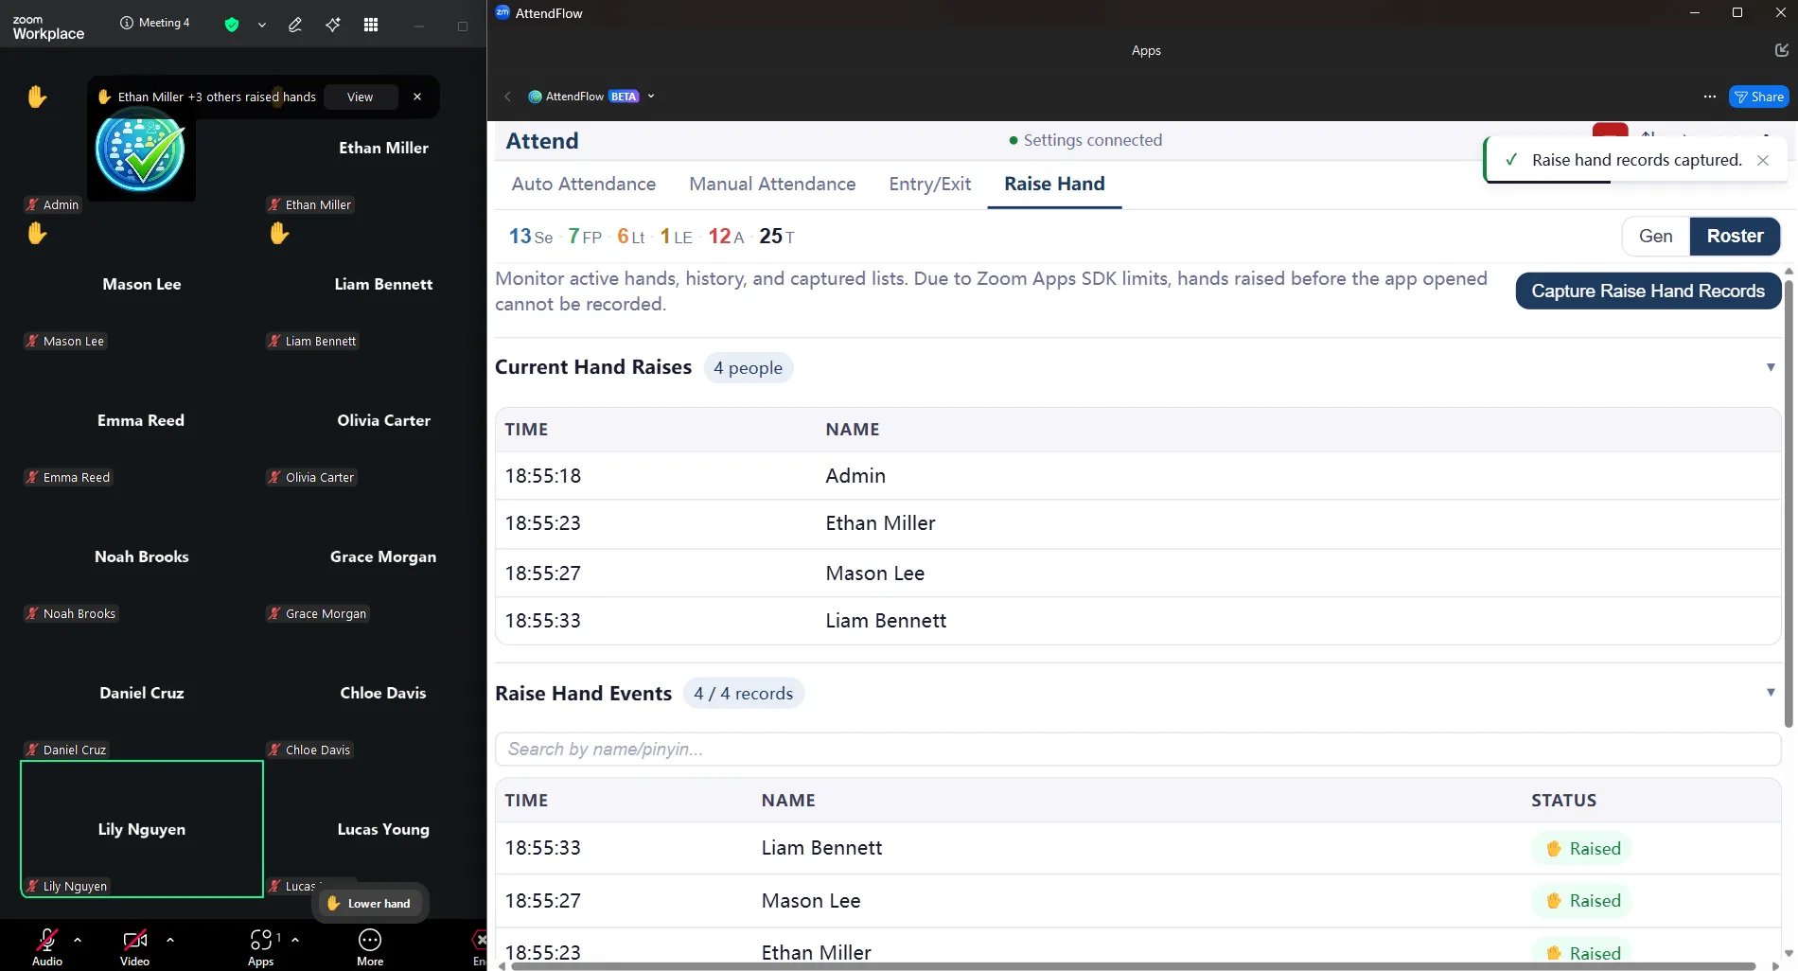Open the grid view layout icon

click(x=371, y=25)
